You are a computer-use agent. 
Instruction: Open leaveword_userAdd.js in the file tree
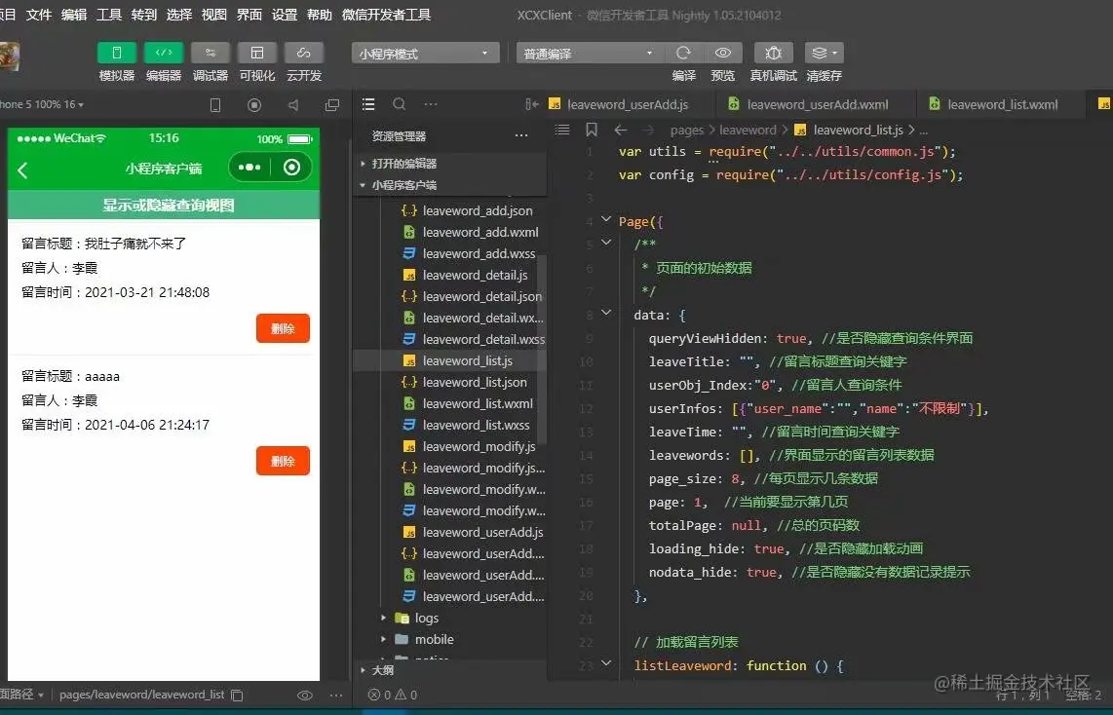point(482,532)
